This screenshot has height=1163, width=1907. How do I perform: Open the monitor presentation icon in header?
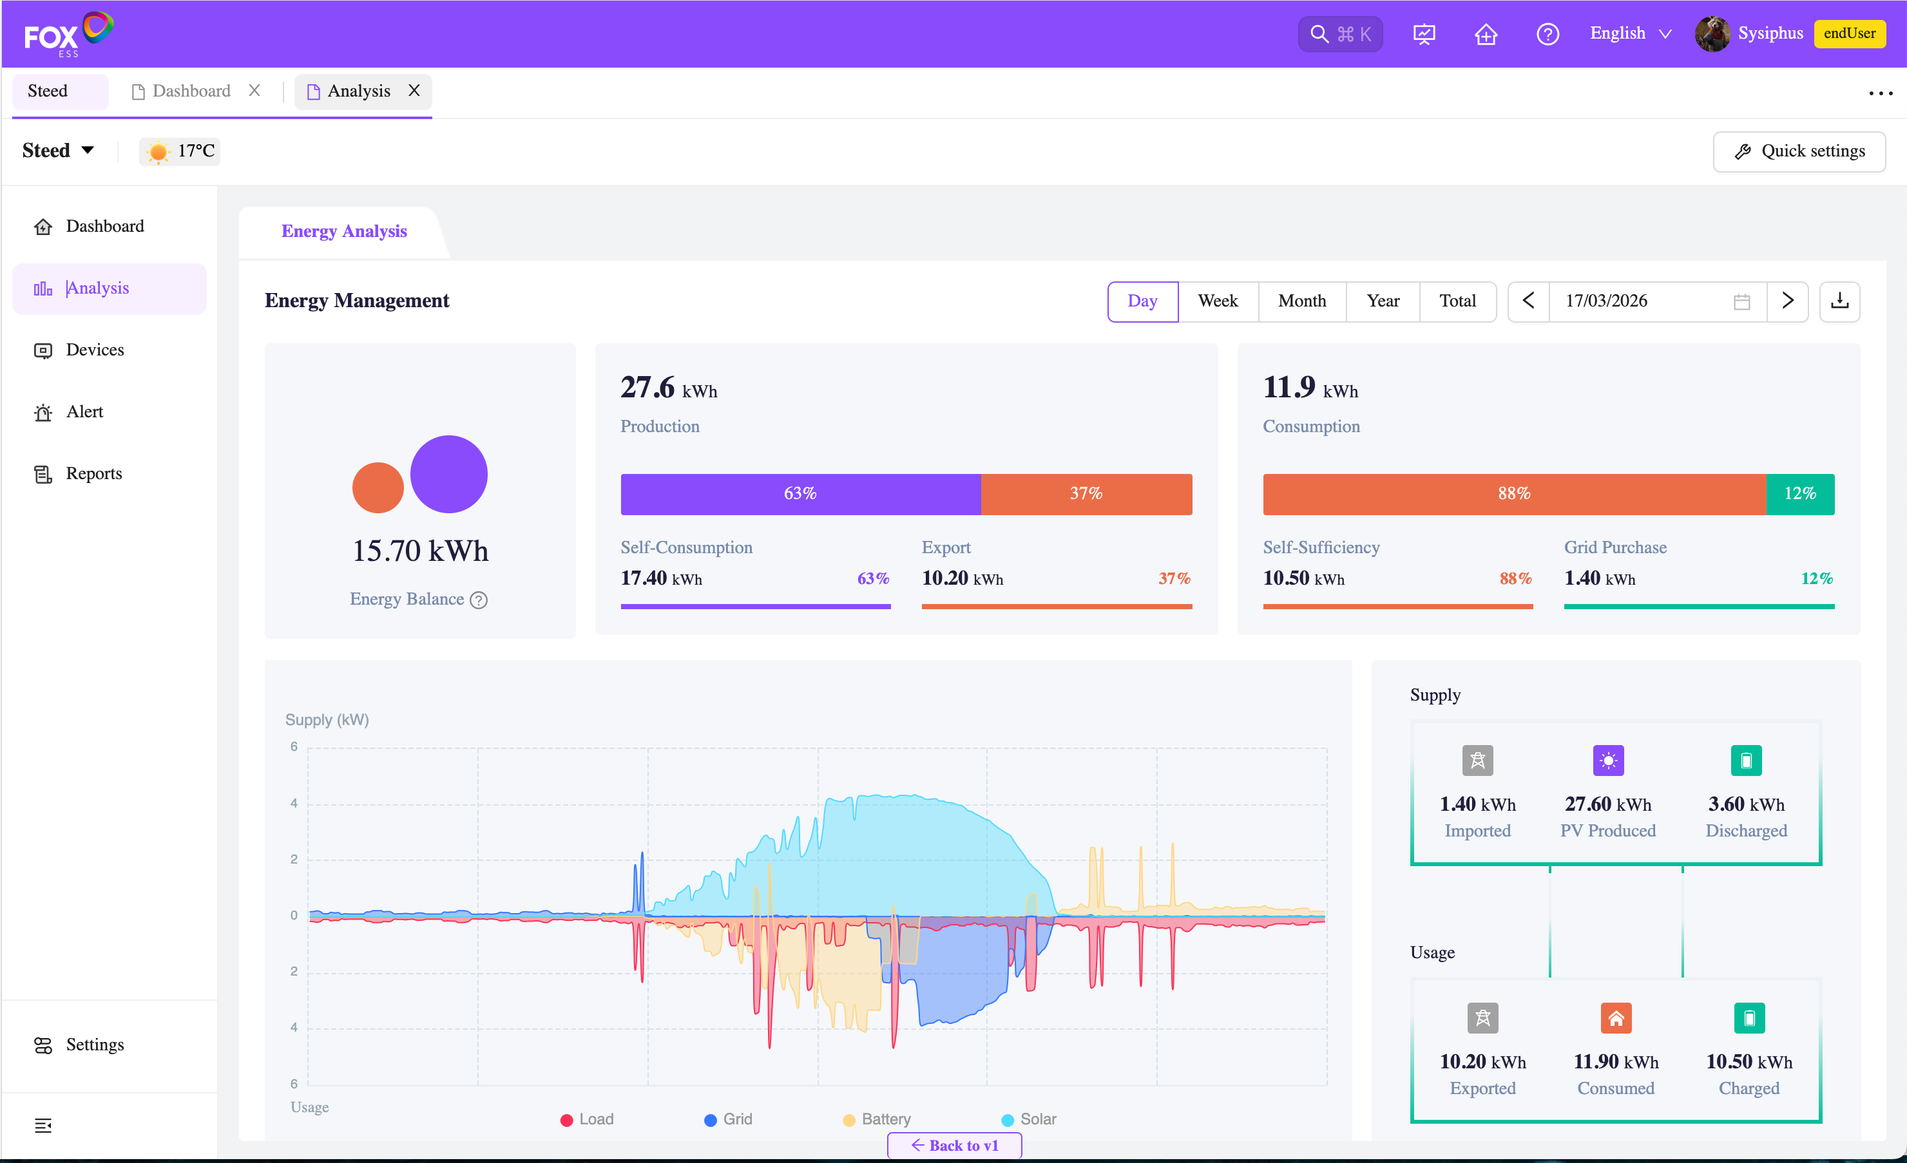[1423, 34]
